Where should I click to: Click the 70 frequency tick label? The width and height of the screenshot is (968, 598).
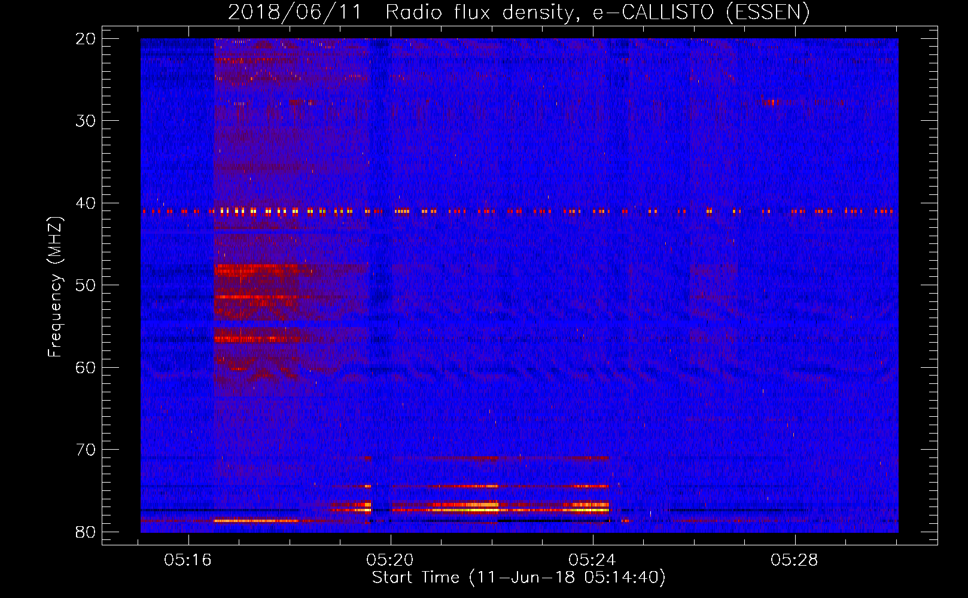(x=86, y=450)
